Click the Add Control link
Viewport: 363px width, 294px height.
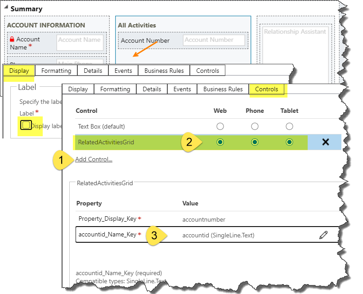94,159
